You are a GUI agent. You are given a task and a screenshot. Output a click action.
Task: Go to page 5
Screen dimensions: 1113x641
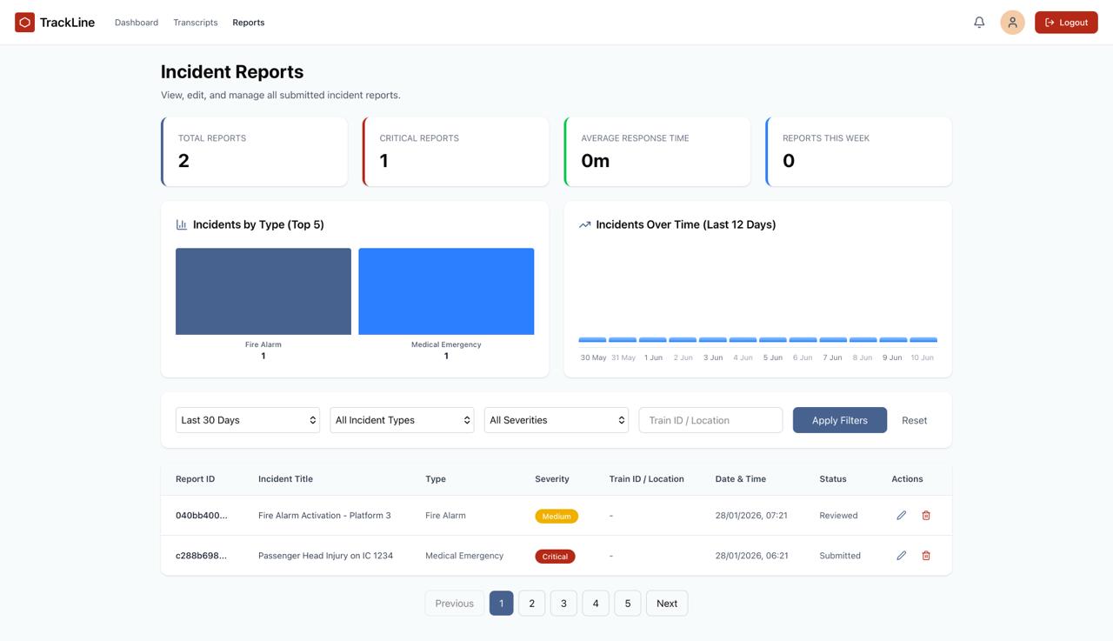click(x=628, y=604)
